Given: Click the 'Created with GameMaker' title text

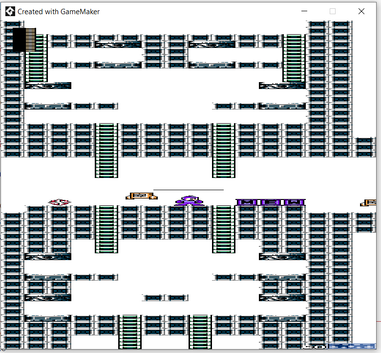Looking at the screenshot, I should 59,11.
